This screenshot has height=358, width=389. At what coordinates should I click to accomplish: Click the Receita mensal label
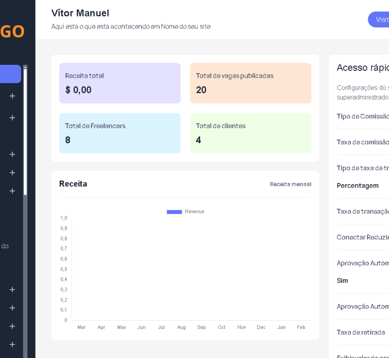(x=290, y=184)
